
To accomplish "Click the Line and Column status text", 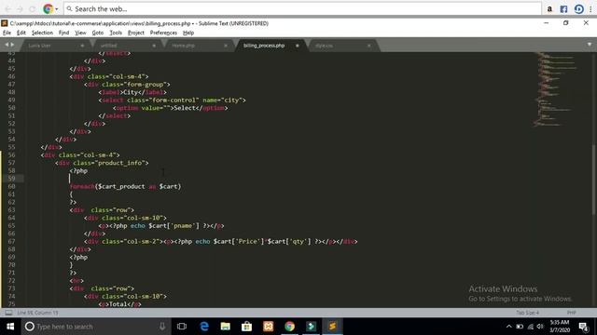I will pos(37,313).
